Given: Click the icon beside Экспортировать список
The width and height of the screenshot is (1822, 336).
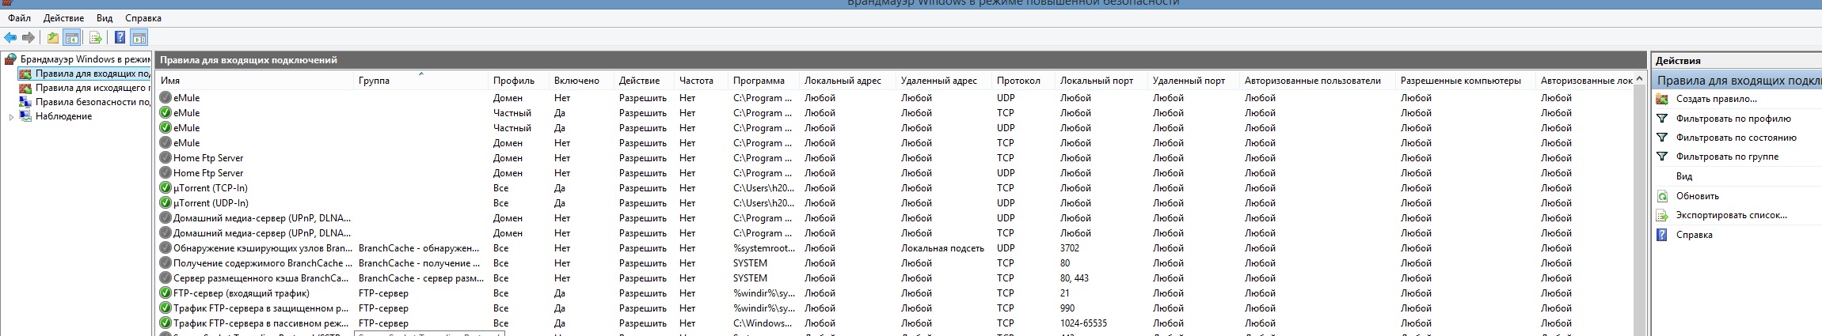Looking at the screenshot, I should coord(1662,215).
